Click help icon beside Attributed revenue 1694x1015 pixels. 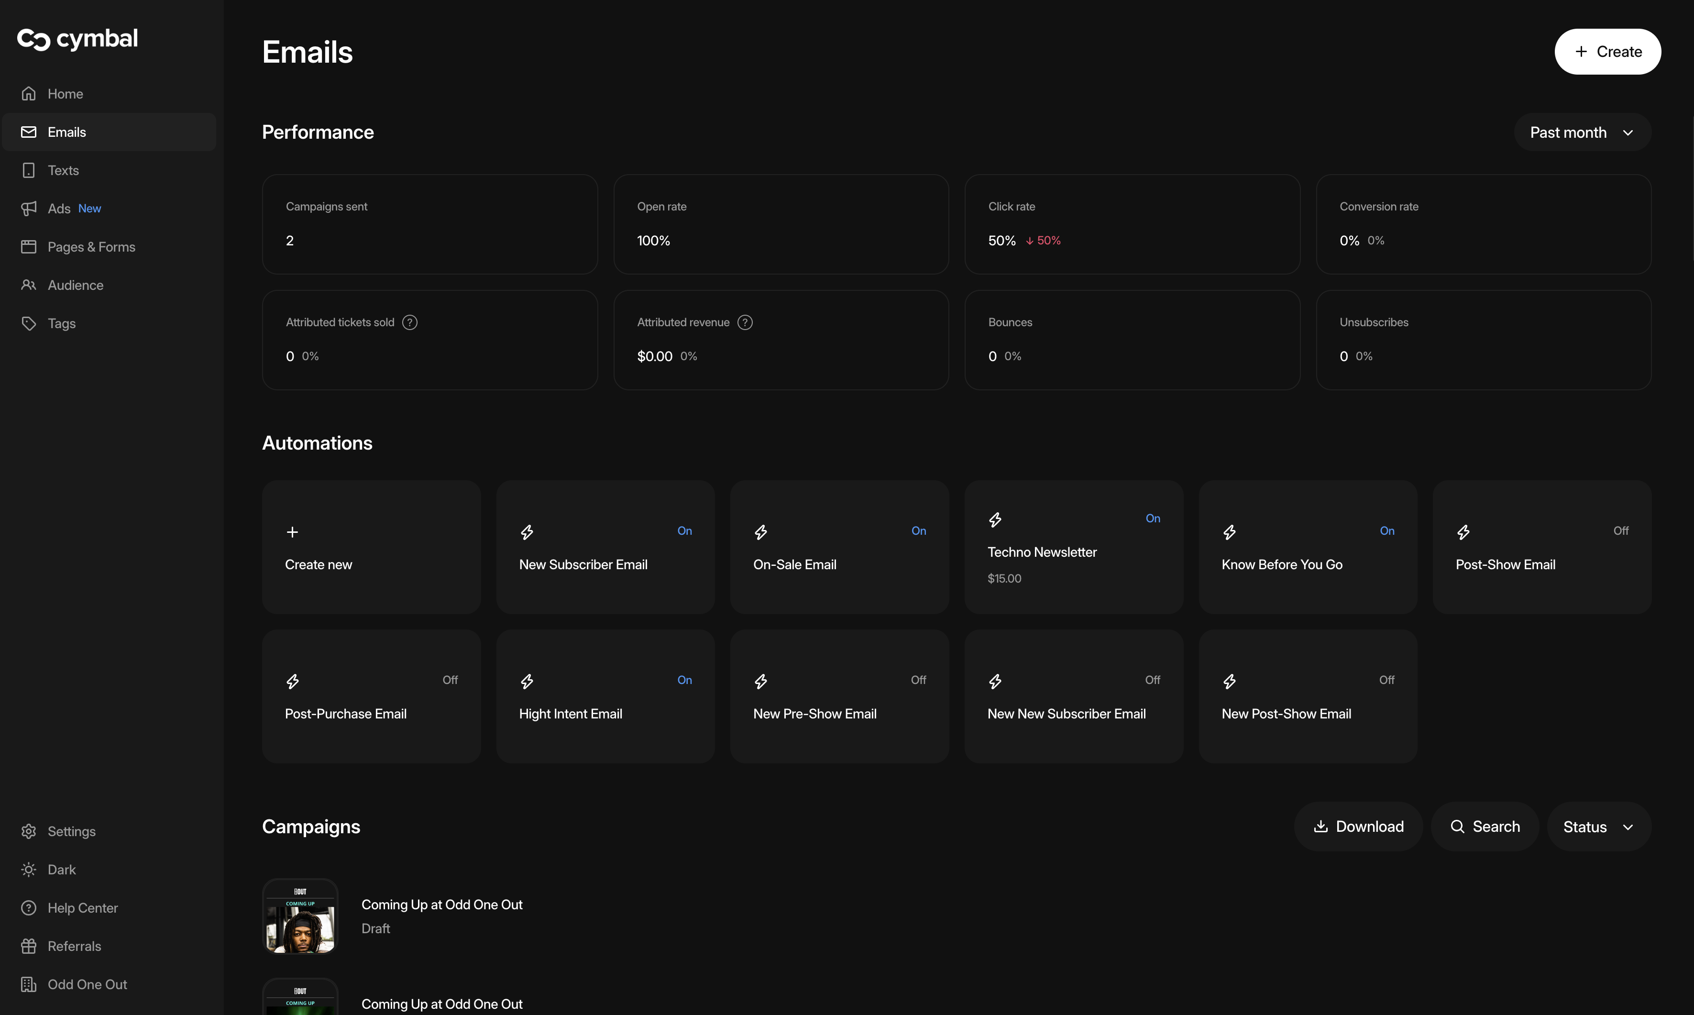745,322
